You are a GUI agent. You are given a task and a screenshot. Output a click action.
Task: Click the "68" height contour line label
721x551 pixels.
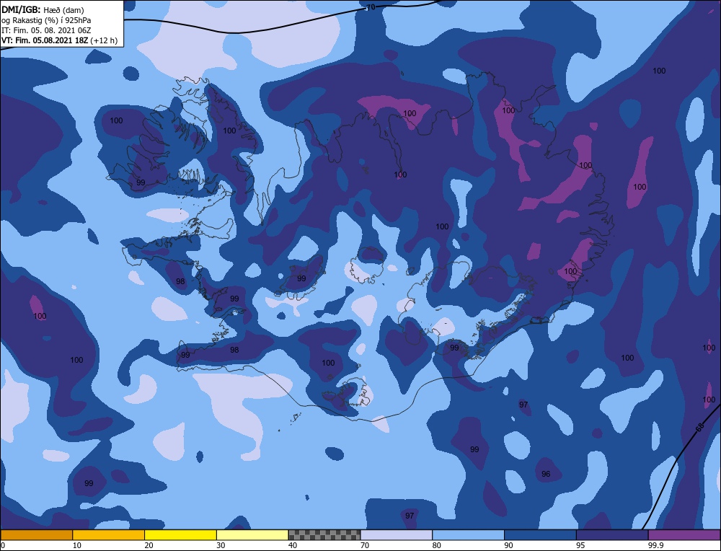click(700, 427)
